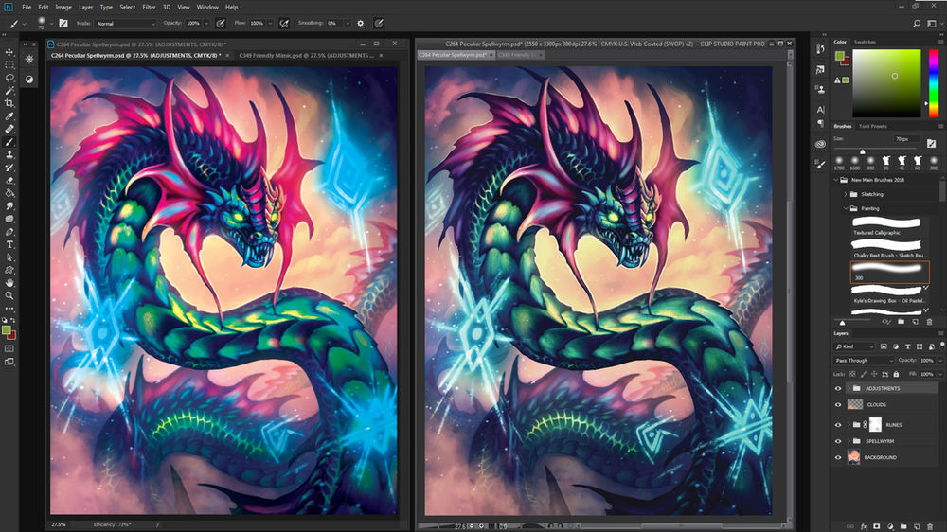Add a layer style with fx icon
947x532 pixels.
click(864, 526)
